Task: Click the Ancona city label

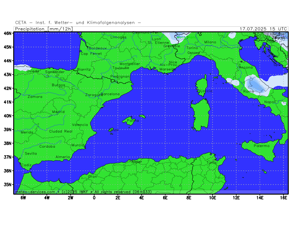Action: coord(246,67)
